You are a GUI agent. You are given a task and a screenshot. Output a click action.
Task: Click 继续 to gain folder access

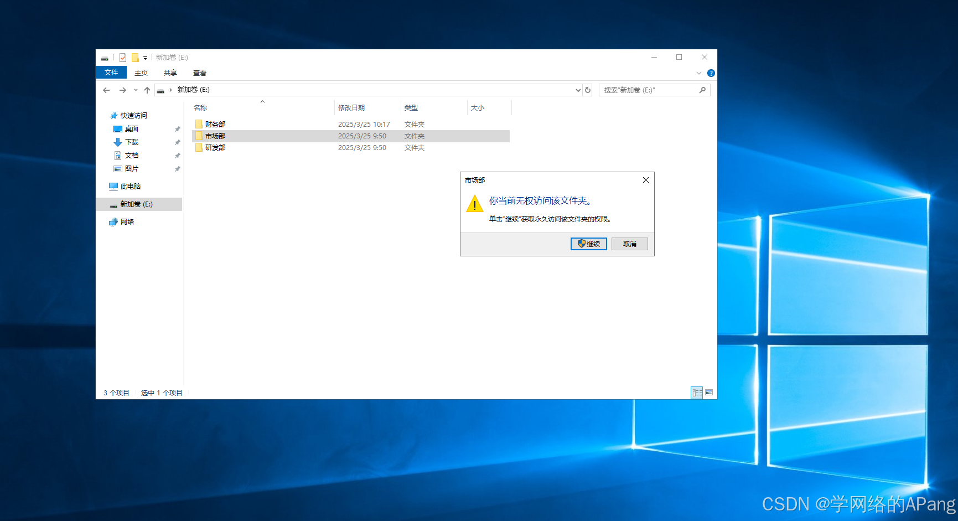pyautogui.click(x=589, y=244)
